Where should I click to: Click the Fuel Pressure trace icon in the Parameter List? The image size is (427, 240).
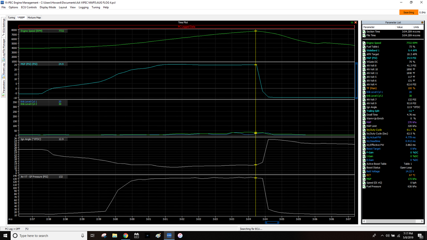click(364, 187)
